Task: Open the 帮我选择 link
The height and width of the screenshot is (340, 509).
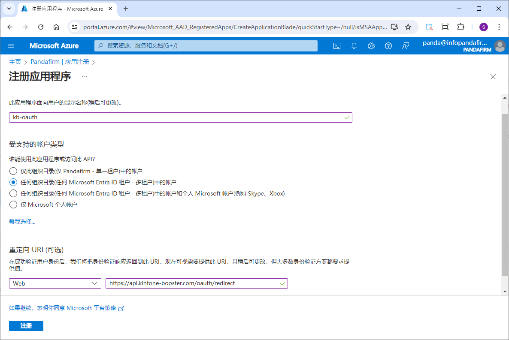Action: pos(22,222)
